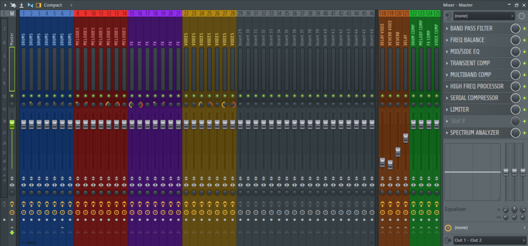Select track 15 FX header
This screenshot has width=528, height=246.
pyautogui.click(x=132, y=14)
